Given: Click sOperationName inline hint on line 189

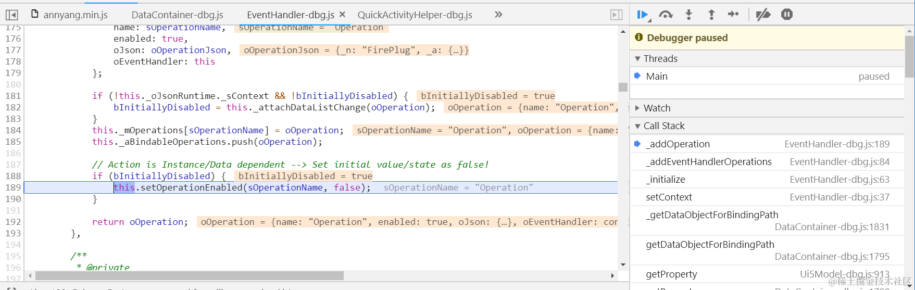Looking at the screenshot, I should 458,187.
